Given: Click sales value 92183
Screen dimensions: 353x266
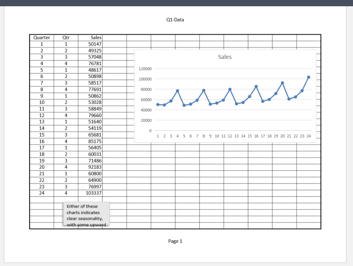Looking at the screenshot, I should tap(95, 167).
